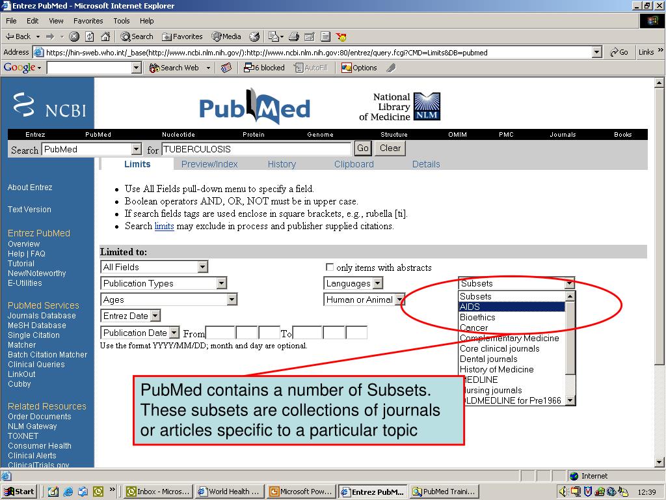Click the PubMed search Go button
This screenshot has height=500, width=666.
tap(363, 148)
